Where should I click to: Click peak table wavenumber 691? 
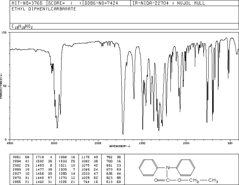point(109,165)
